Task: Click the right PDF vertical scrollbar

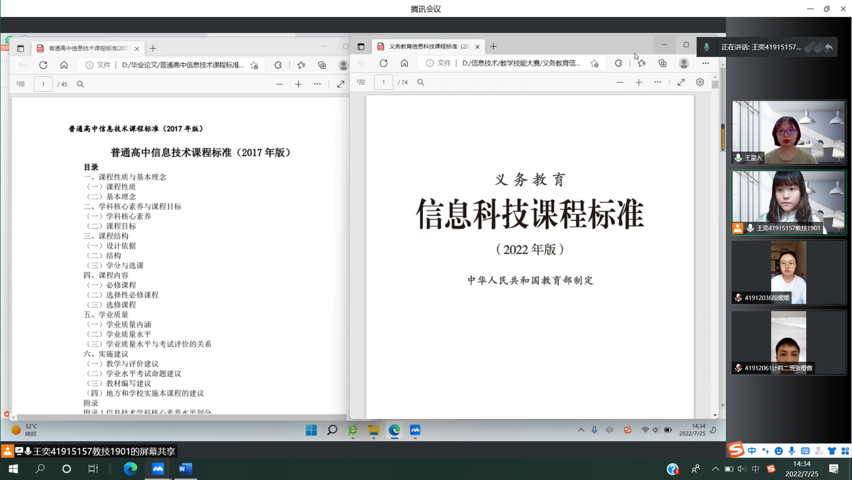Action: [x=715, y=250]
